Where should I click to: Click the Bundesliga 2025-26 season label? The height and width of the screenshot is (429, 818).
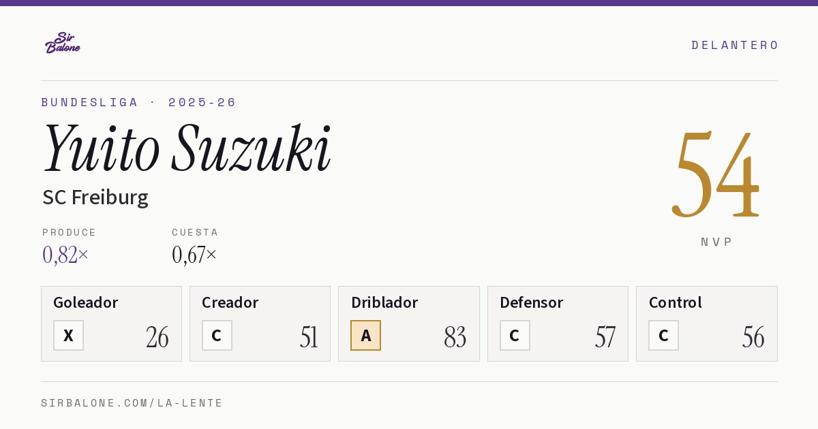pyautogui.click(x=138, y=102)
